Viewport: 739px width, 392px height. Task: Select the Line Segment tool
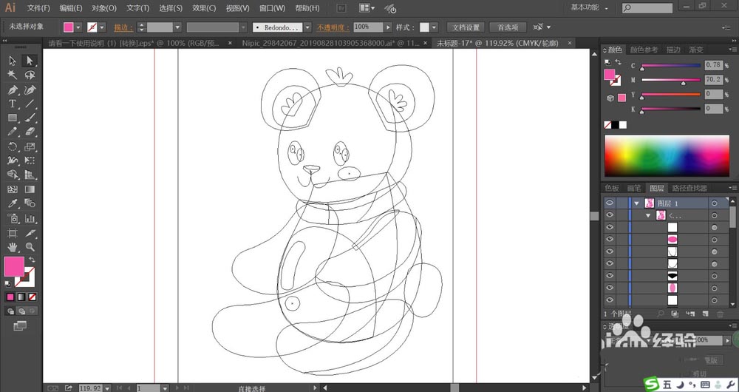[x=30, y=104]
